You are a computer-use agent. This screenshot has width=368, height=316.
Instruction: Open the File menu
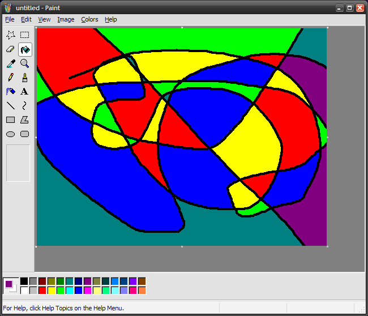[10, 19]
